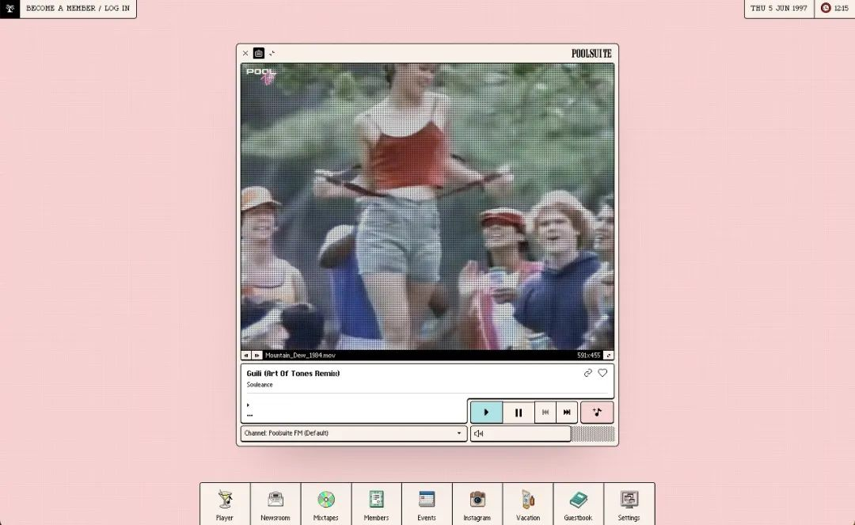This screenshot has height=525, width=855.
Task: Open the Channel Poolsuite FM dropdown
Action: point(354,433)
